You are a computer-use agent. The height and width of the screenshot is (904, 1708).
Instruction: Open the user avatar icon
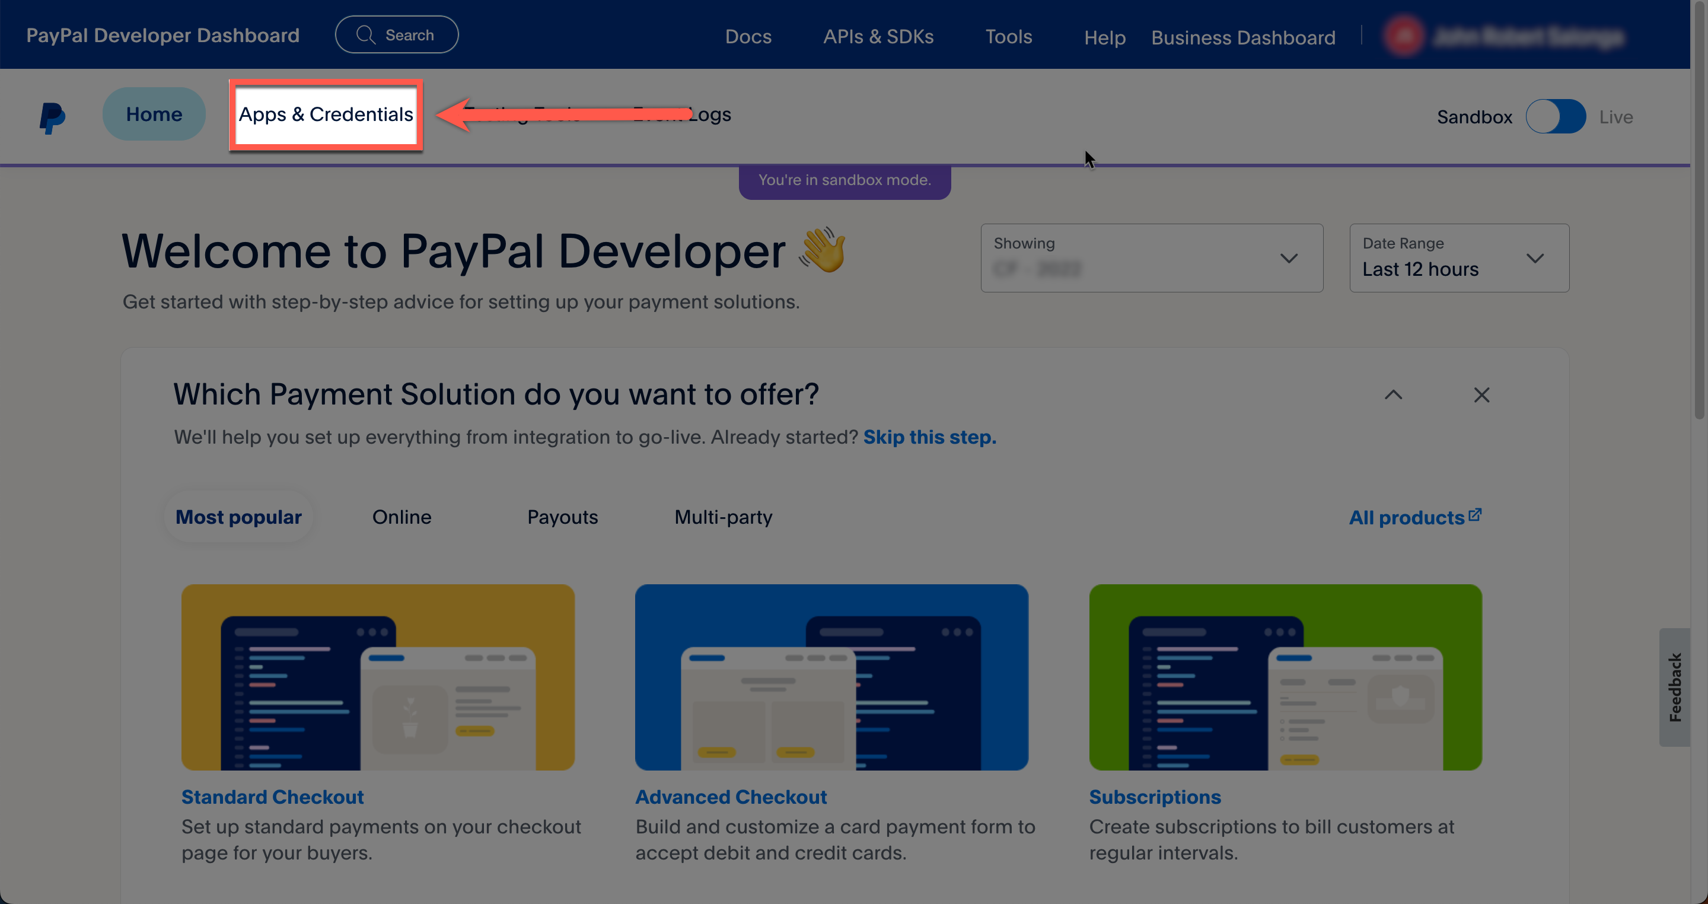pyautogui.click(x=1404, y=36)
